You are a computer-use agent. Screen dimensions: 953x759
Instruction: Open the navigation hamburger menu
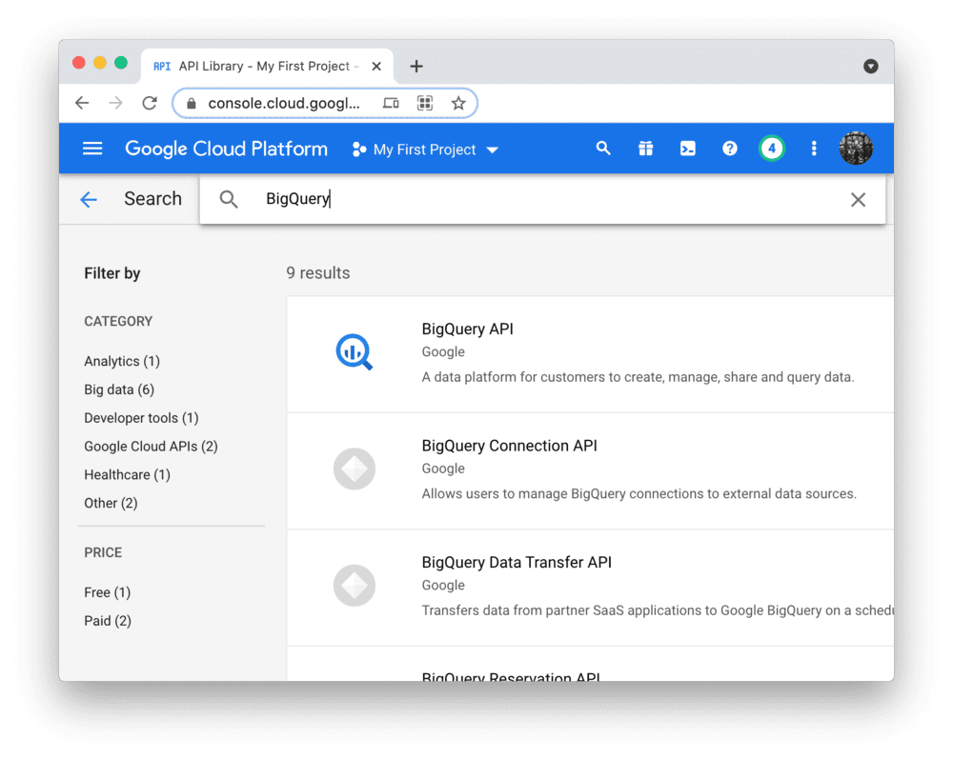click(x=91, y=149)
